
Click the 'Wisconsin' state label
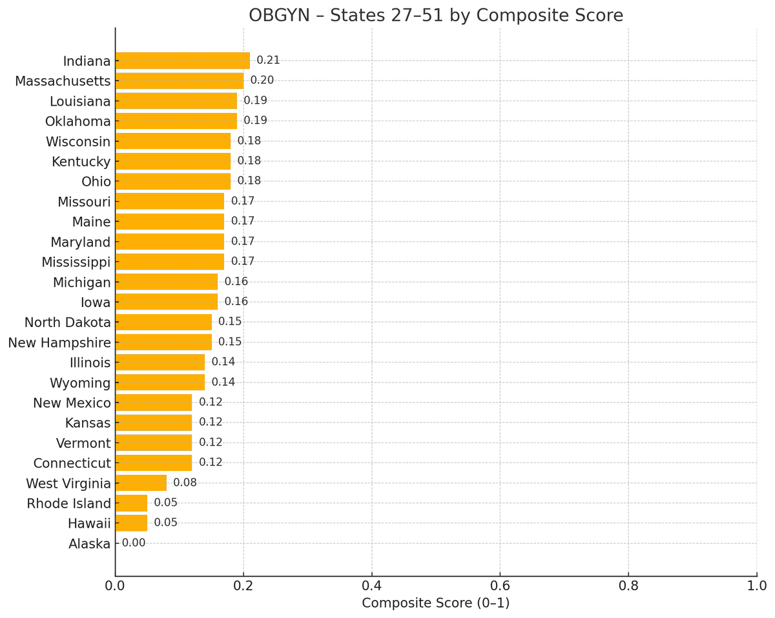[x=78, y=142]
